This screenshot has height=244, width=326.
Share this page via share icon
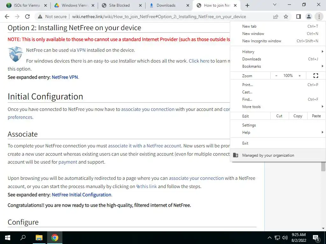pyautogui.click(x=276, y=17)
